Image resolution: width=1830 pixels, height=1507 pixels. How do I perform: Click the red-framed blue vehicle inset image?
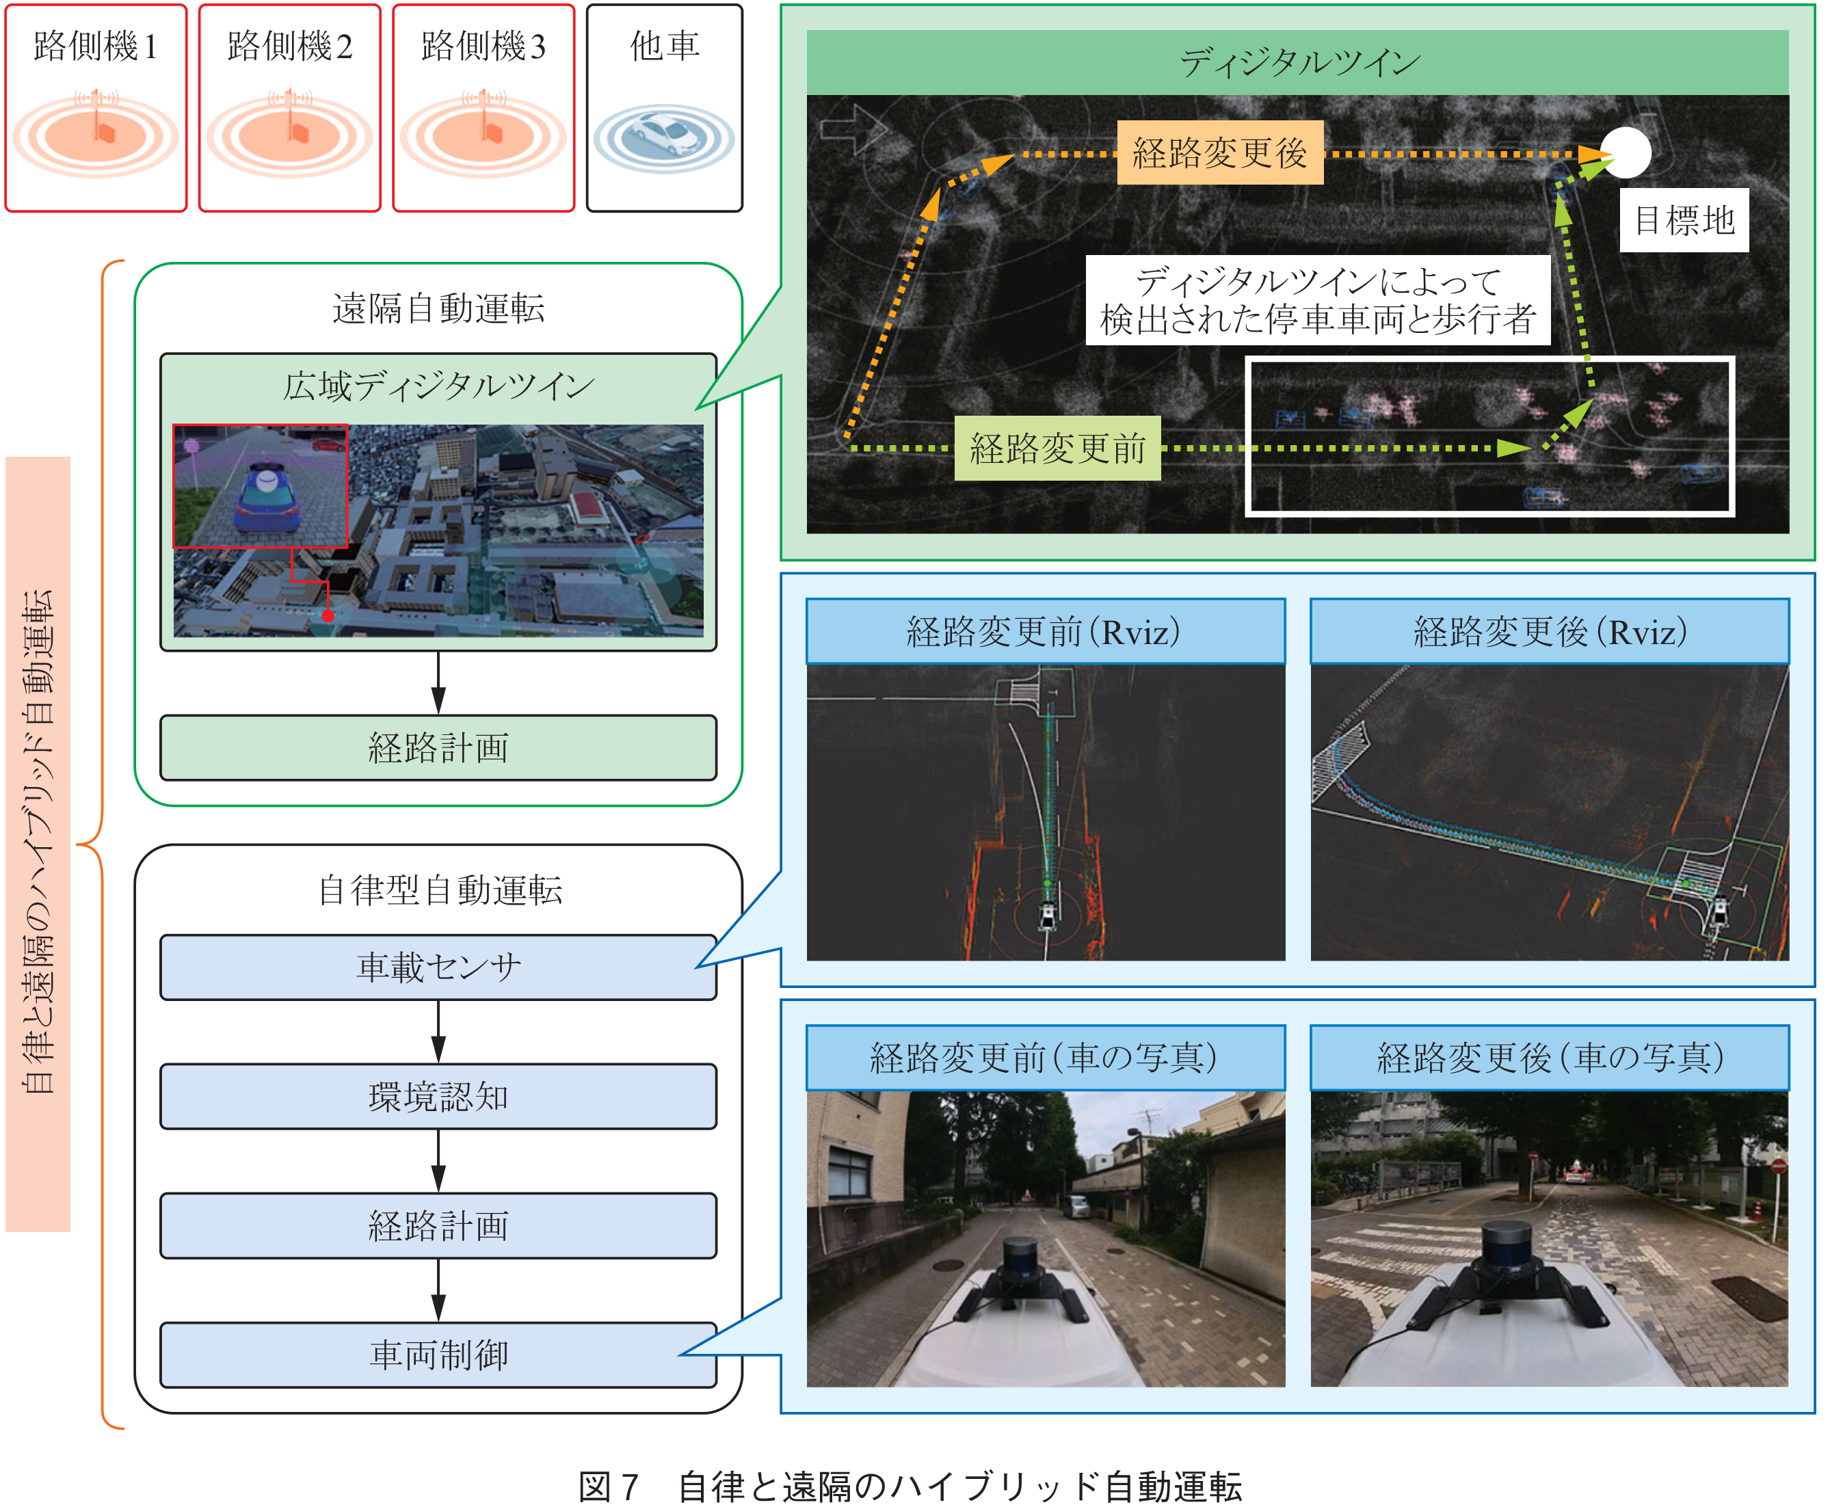click(x=261, y=486)
